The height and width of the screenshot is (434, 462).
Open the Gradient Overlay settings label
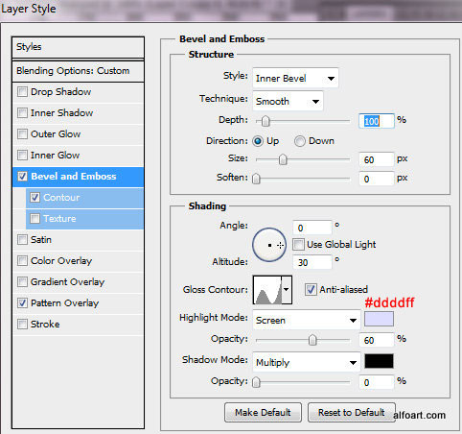[67, 282]
